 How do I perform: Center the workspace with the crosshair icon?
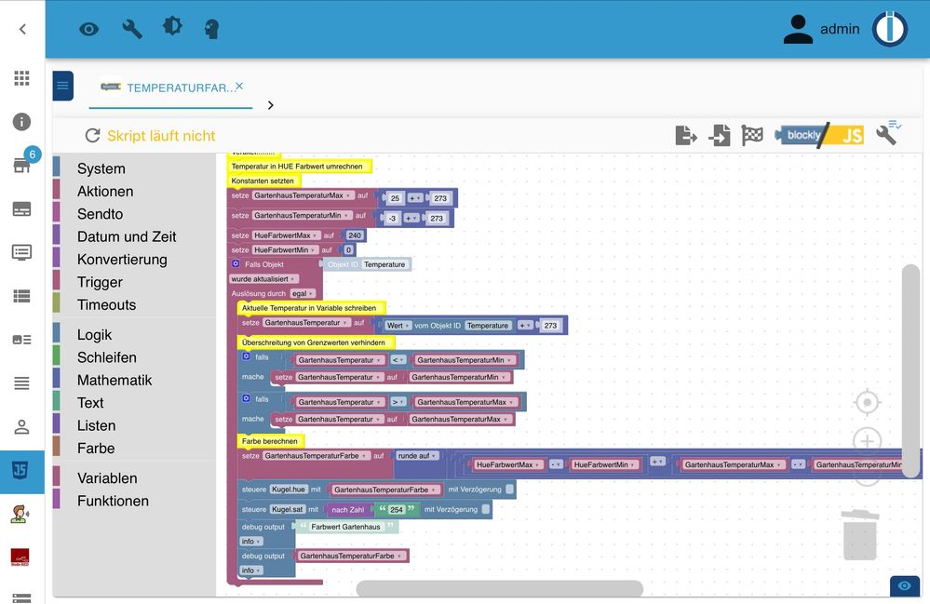point(867,402)
